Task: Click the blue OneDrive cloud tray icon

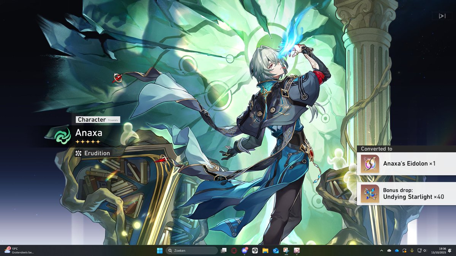Action: pos(397,251)
